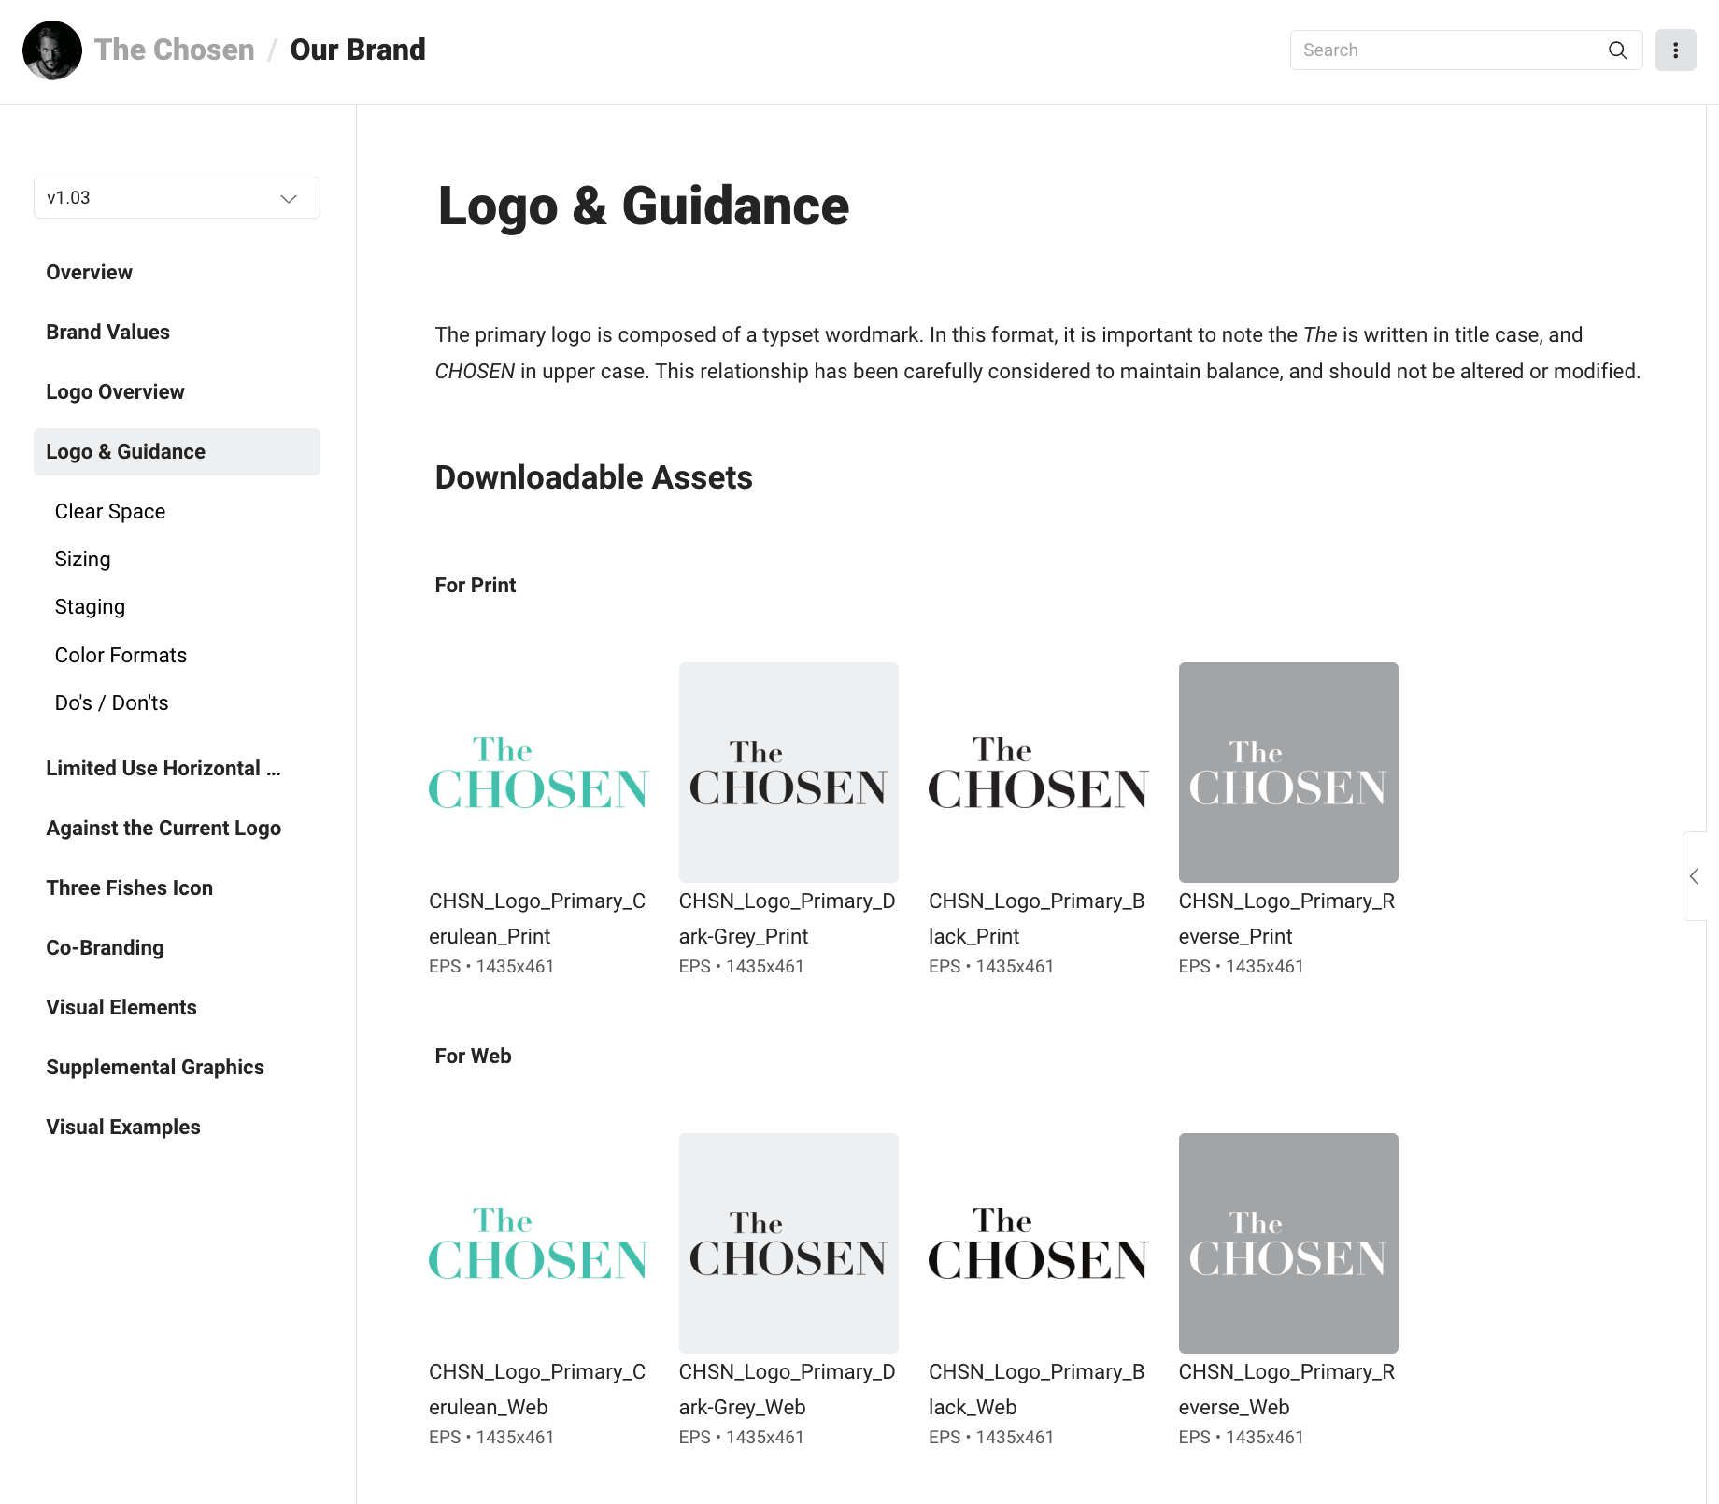Viewport: 1719px width, 1504px height.
Task: Click the CHSN_Logo_Primary_Dark-Grey_Web file name
Action: 788,1390
